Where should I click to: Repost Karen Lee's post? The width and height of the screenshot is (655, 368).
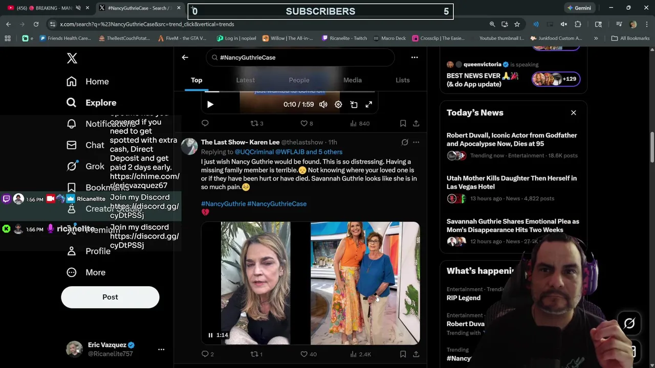point(256,354)
